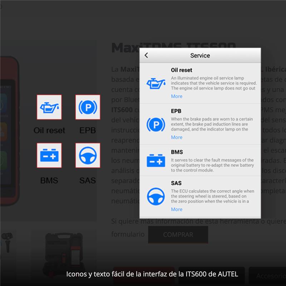
Task: Click the caption "Iconos y texto fácil de la interfaz"
Action: [x=152, y=274]
